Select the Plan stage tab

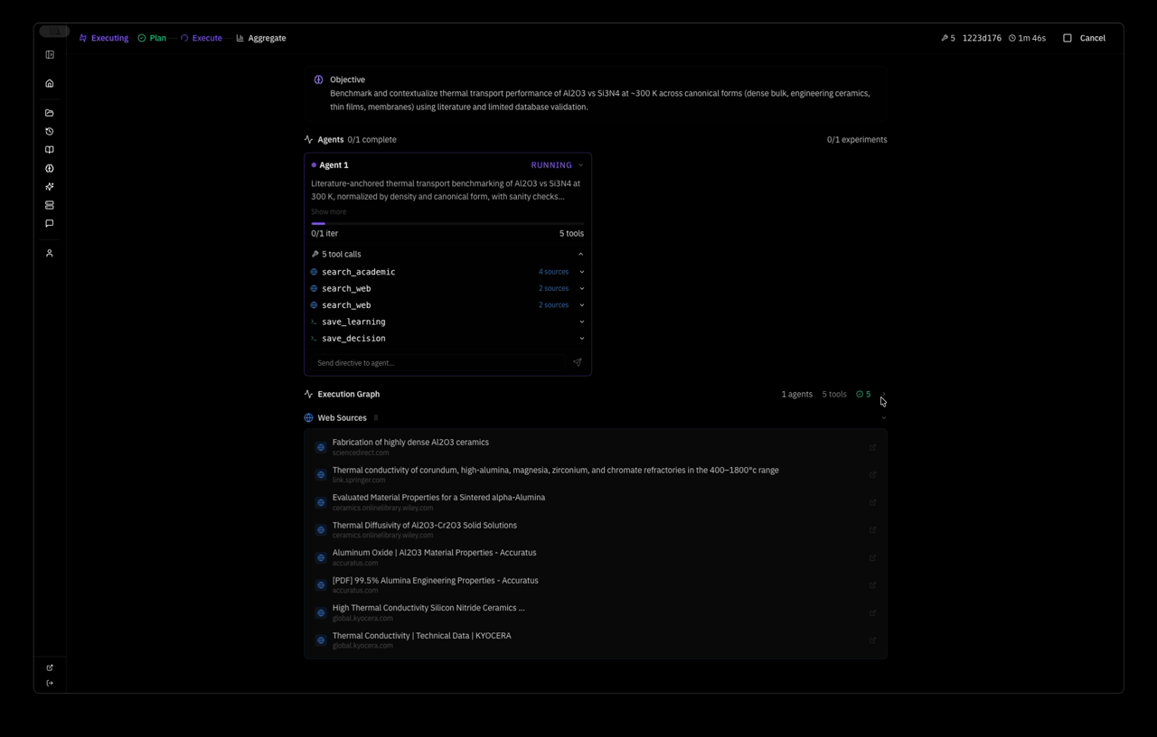[152, 38]
